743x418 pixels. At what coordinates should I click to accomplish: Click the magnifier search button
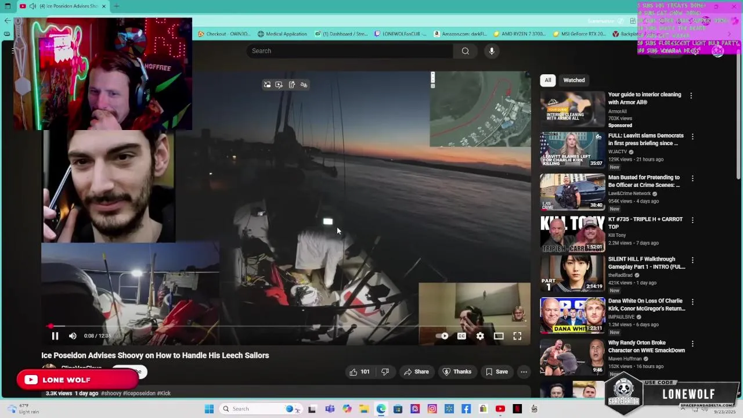tap(465, 51)
